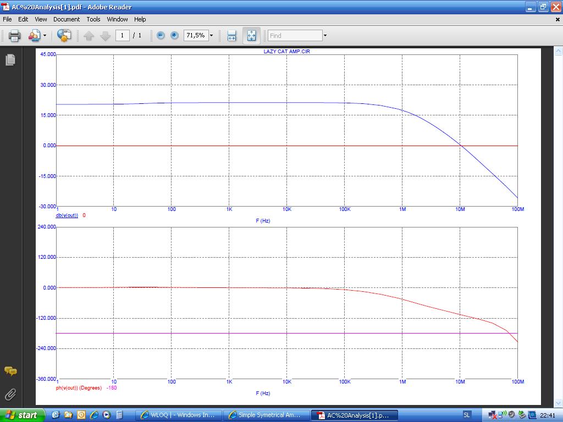The image size is (563, 422).
Task: Open the File menu
Action: click(7, 19)
